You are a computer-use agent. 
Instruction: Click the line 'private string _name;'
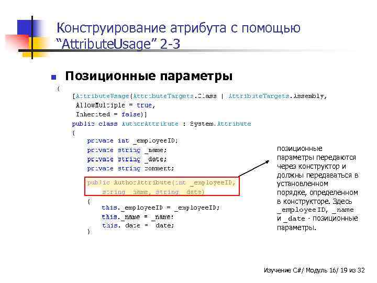[x=127, y=150]
